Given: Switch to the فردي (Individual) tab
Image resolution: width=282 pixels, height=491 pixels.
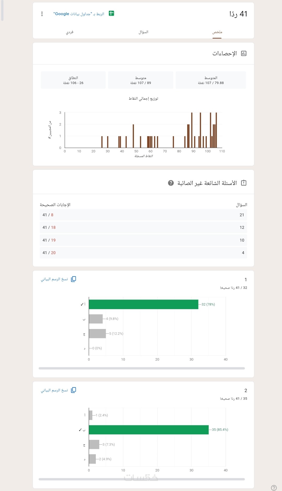Looking at the screenshot, I should click(x=70, y=32).
